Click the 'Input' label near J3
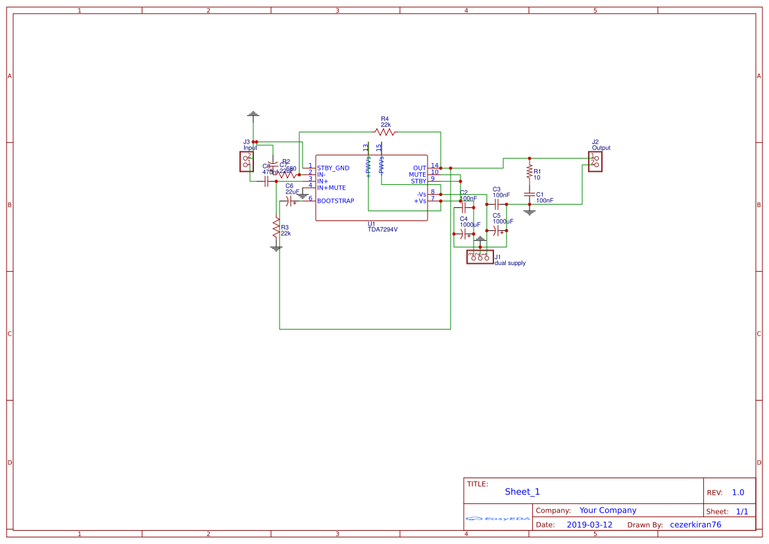Image resolution: width=769 pixels, height=544 pixels. click(250, 148)
